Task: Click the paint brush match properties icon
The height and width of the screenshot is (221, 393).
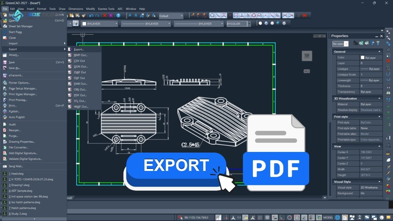Action: click(x=84, y=15)
